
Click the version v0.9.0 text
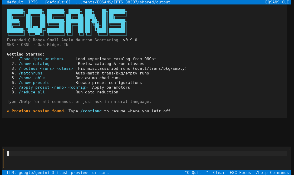pos(130,40)
